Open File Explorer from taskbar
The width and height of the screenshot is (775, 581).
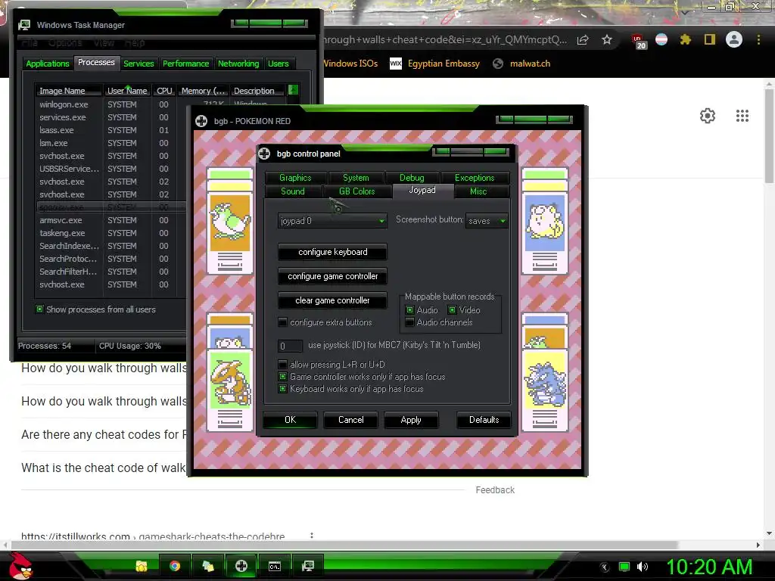(x=142, y=566)
